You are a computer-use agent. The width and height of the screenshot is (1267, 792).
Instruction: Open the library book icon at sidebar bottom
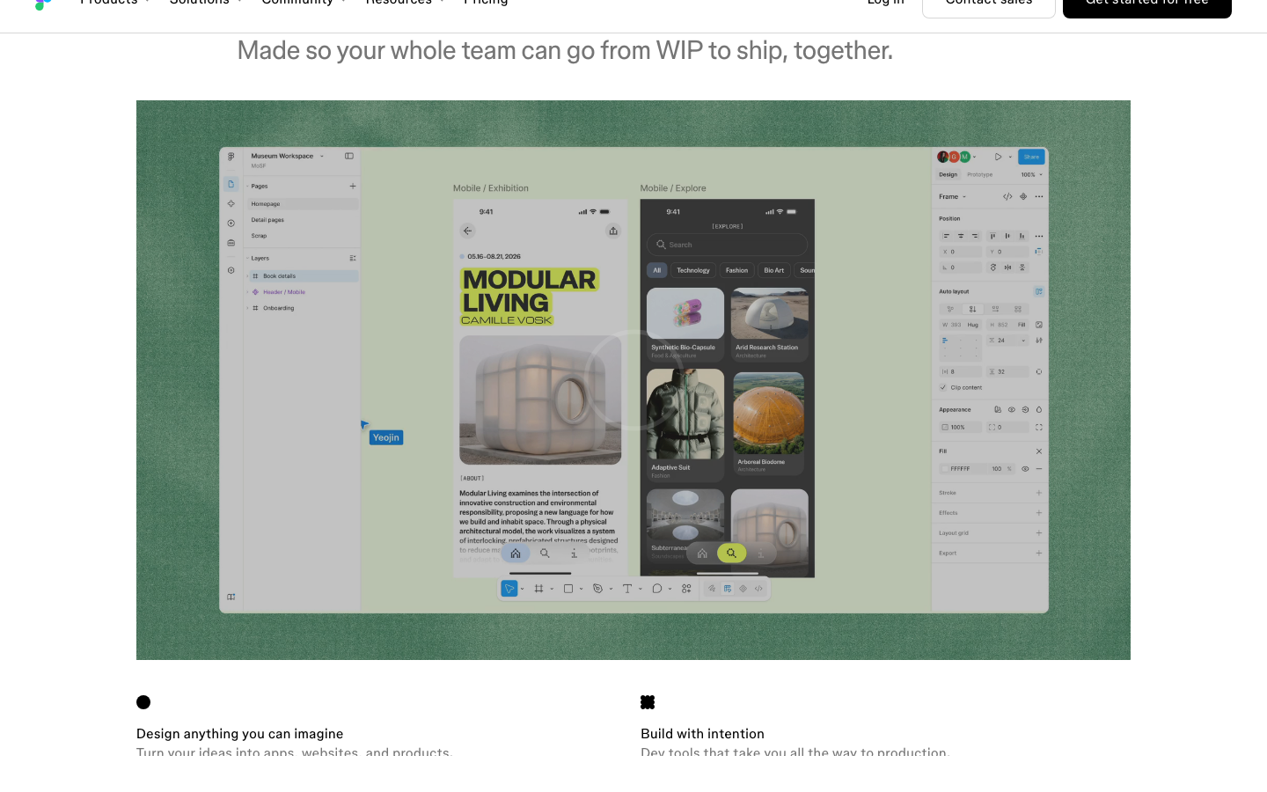(231, 597)
